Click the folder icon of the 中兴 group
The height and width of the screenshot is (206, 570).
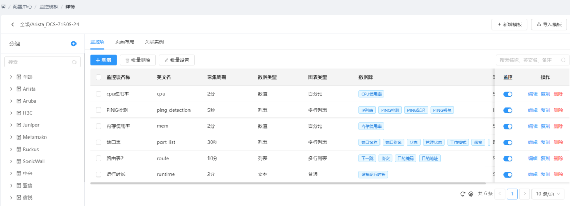pos(19,173)
